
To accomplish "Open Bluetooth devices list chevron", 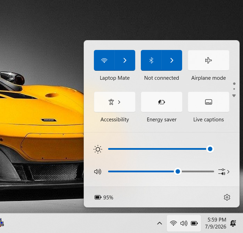I will click(x=172, y=60).
